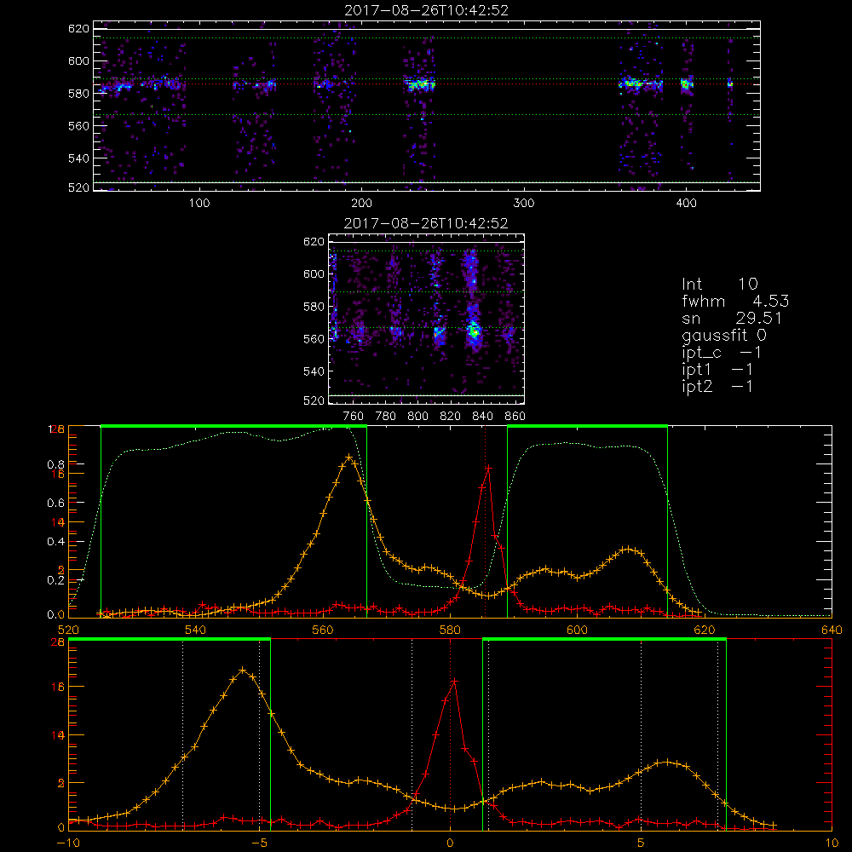The height and width of the screenshot is (852, 852).
Task: Click the profile plot x-axis label 640
Action: [x=832, y=630]
